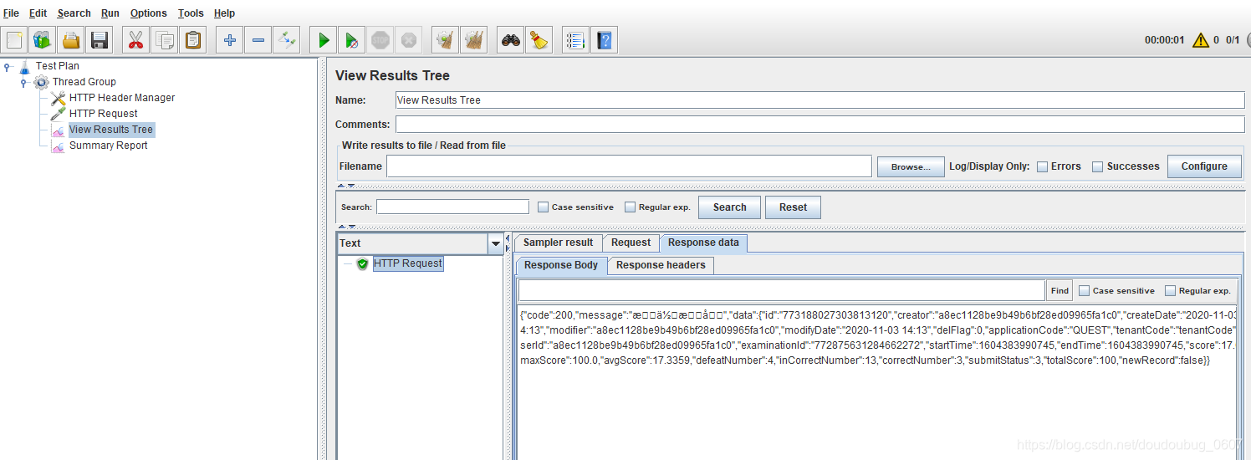Click the Open file folder icon
Screen dimensions: 1251x460
click(x=71, y=39)
